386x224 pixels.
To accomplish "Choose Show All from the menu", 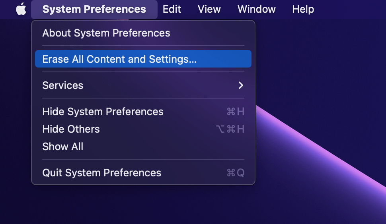I will point(143,147).
